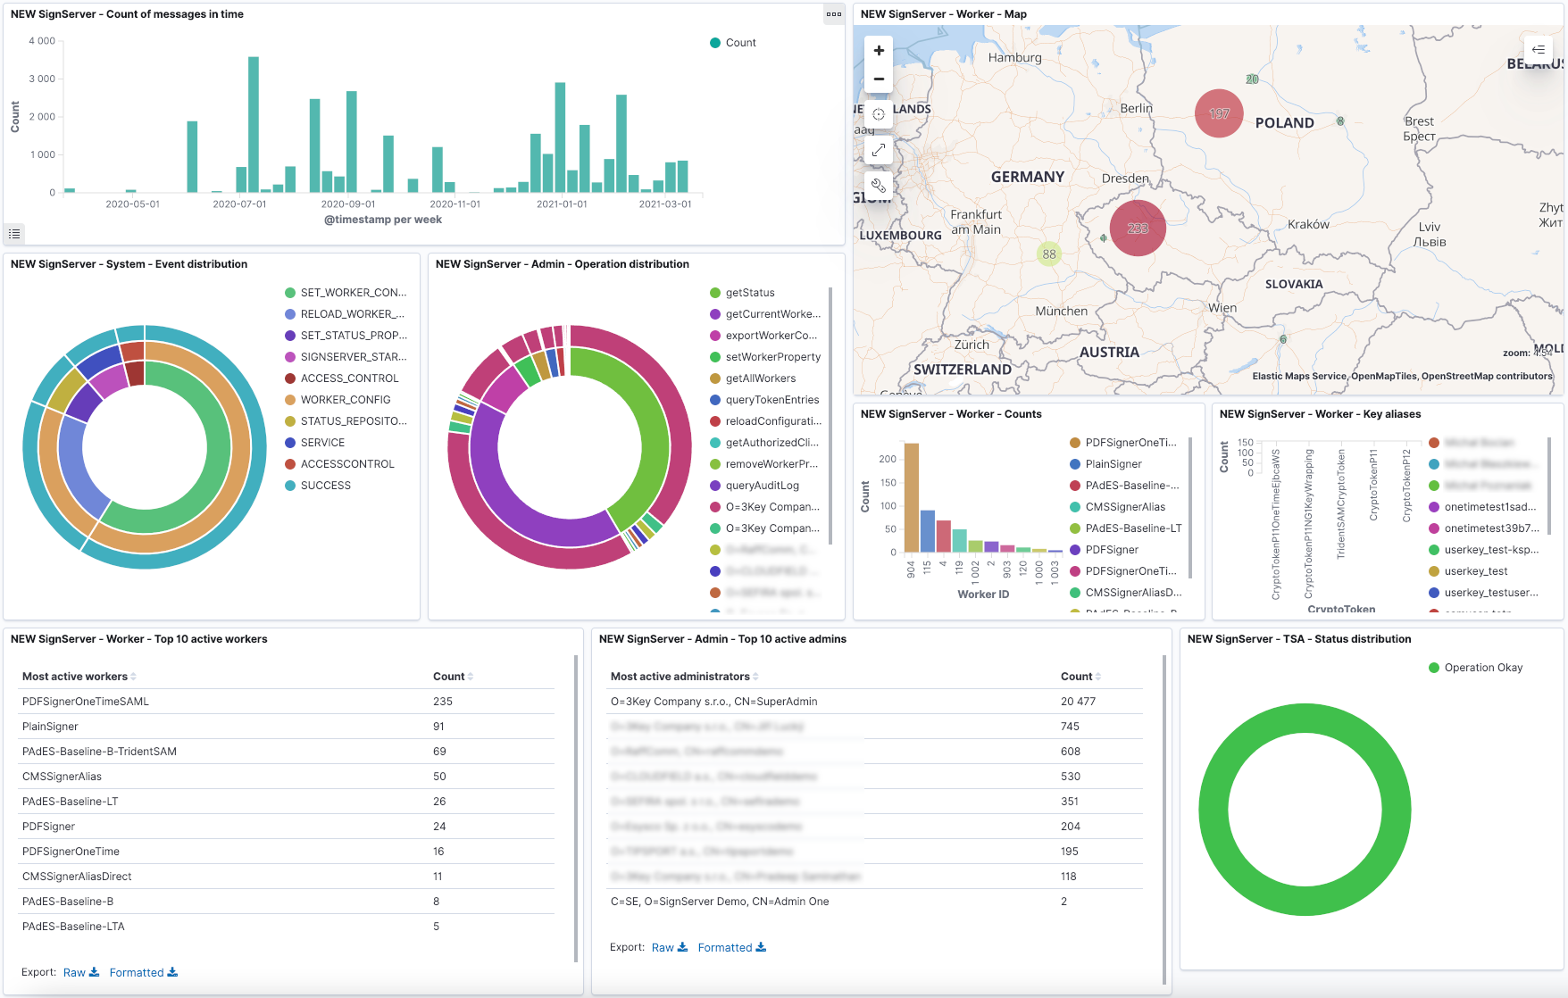The image size is (1568, 998).
Task: Click Formatted export link in admins table
Action: click(725, 947)
